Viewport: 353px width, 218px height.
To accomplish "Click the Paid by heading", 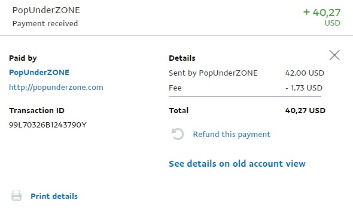I will (23, 58).
